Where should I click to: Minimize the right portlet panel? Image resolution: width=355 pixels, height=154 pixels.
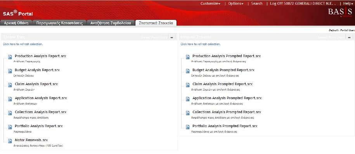tap(349, 37)
